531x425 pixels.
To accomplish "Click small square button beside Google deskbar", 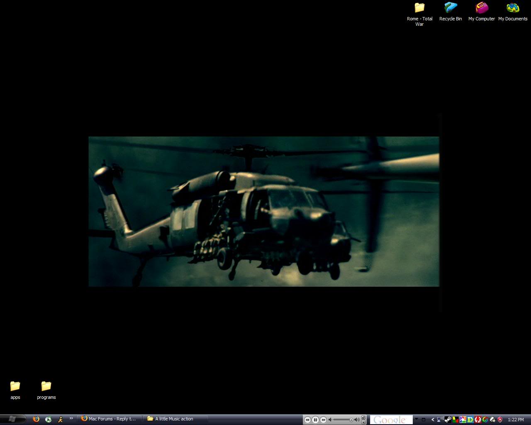I will [x=424, y=420].
